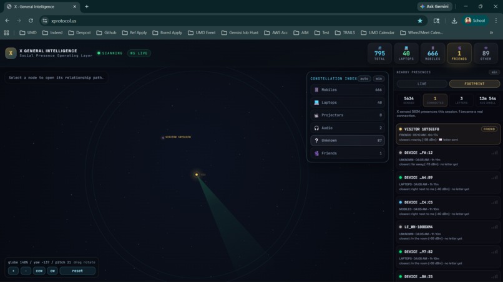Click signal bars icon on DEVICE _FA:12

click(x=494, y=153)
